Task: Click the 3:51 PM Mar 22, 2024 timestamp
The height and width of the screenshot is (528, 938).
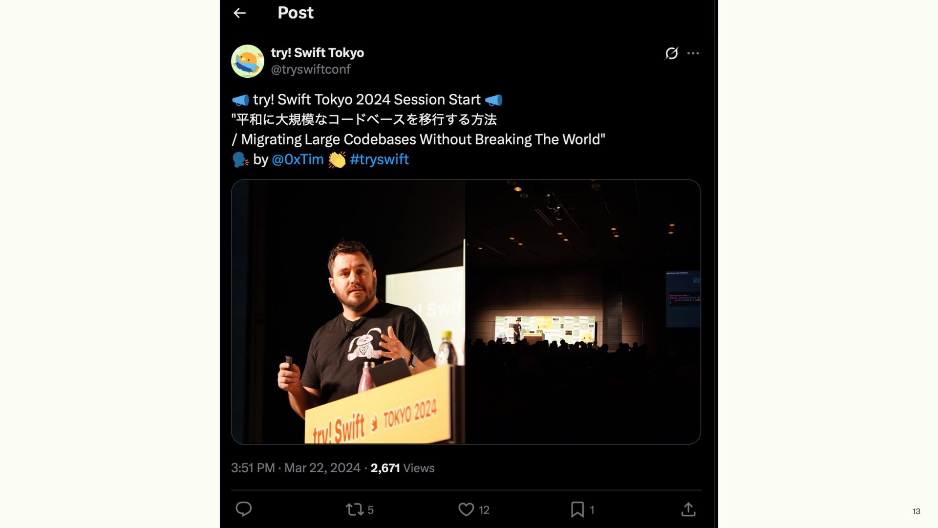Action: tap(296, 468)
